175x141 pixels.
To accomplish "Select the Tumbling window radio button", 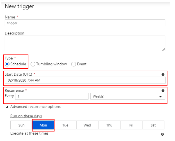I will (x=33, y=64).
